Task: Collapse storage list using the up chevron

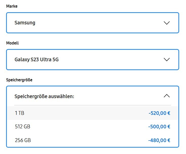Action: pyautogui.click(x=166, y=96)
